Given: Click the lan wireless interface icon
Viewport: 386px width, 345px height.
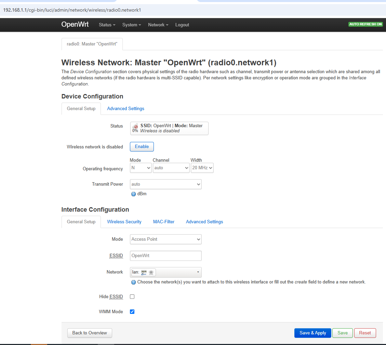Looking at the screenshot, I should click(151, 273).
